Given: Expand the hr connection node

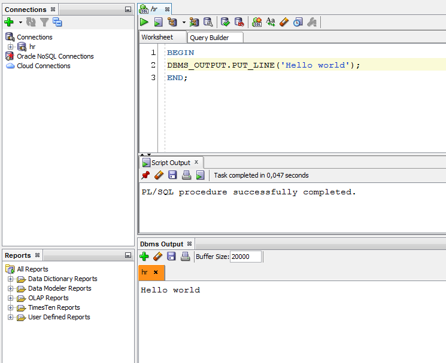Looking at the screenshot, I should (11, 47).
